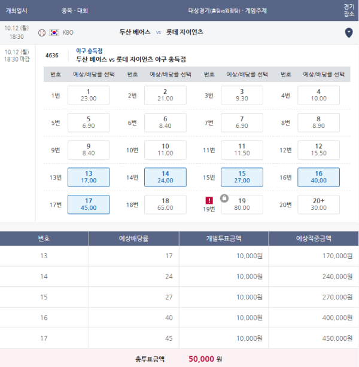Click the baseball sport icon
The height and width of the screenshot is (367, 359).
(42, 32)
